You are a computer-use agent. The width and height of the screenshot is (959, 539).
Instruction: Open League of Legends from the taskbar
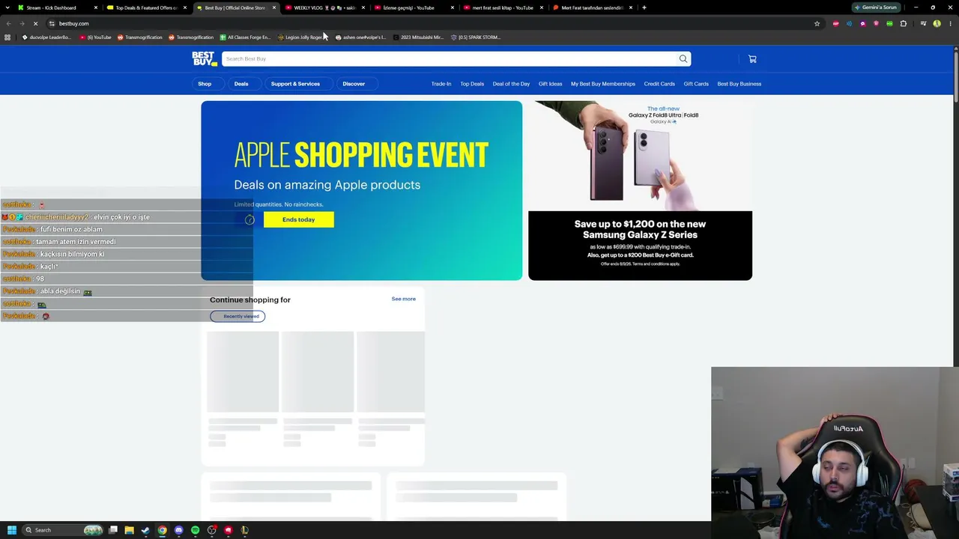click(x=245, y=530)
